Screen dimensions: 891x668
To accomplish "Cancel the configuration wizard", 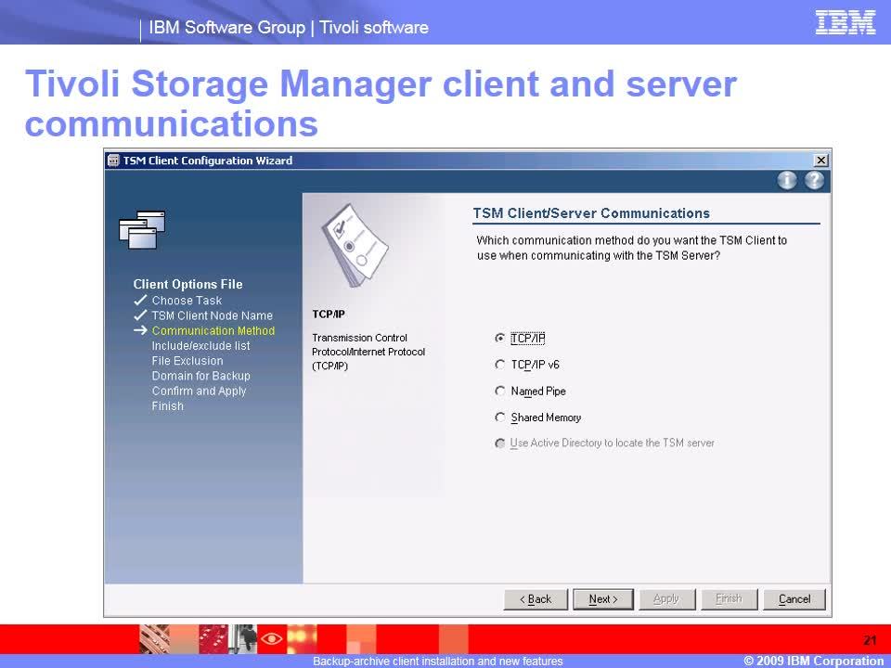I will 794,599.
